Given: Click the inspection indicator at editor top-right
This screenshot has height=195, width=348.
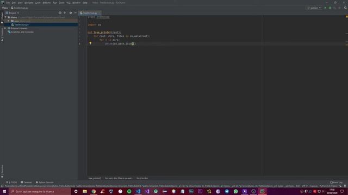Looking at the screenshot, I should tap(347, 17).
